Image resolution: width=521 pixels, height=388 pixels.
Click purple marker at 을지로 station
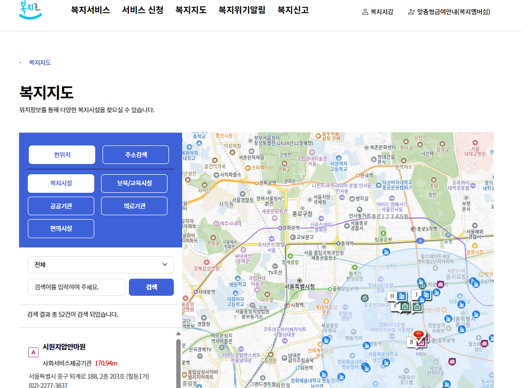(x=440, y=284)
